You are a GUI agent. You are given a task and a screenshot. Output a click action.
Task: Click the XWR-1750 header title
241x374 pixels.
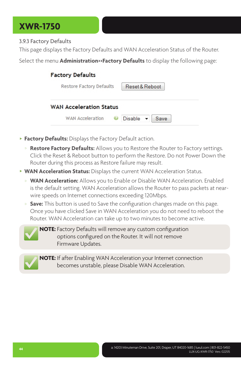click(x=40, y=26)
